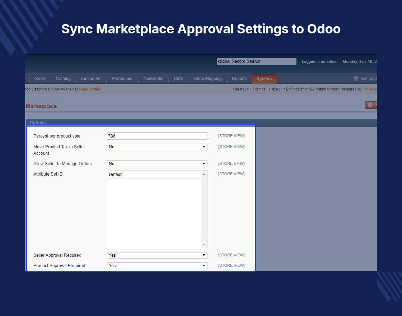Click the Attribute Set list scroll-up arrow
This screenshot has height=316, width=402.
(x=204, y=174)
